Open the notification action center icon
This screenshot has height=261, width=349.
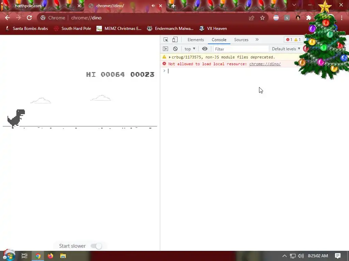338,256
